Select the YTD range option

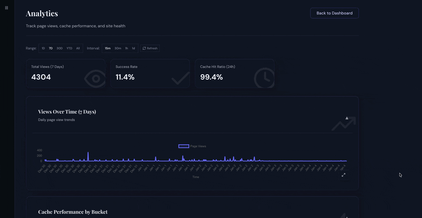[69, 48]
